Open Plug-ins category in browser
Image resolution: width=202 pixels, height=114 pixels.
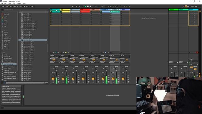click(x=6, y=44)
